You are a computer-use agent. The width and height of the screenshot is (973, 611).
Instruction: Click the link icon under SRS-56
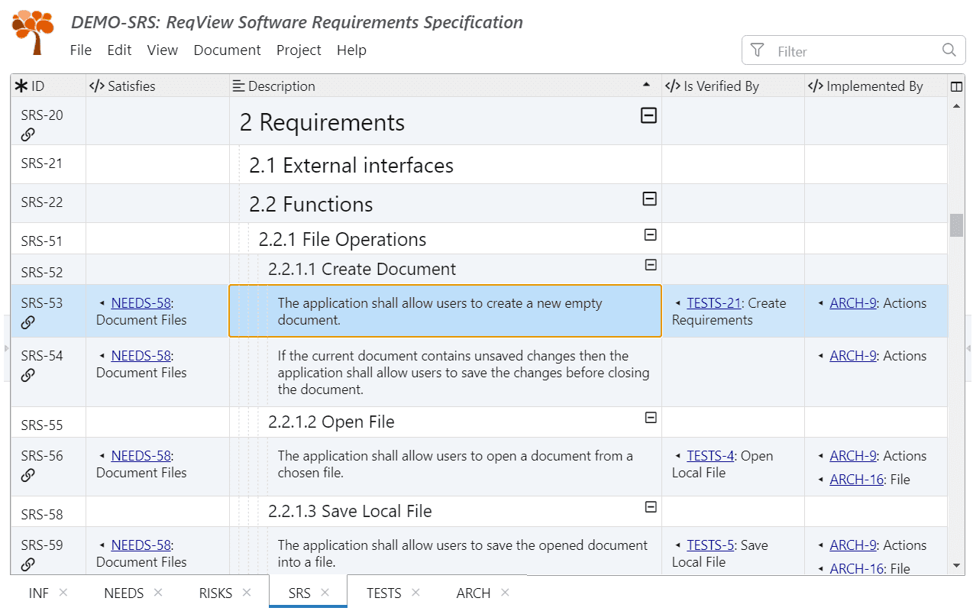28,475
